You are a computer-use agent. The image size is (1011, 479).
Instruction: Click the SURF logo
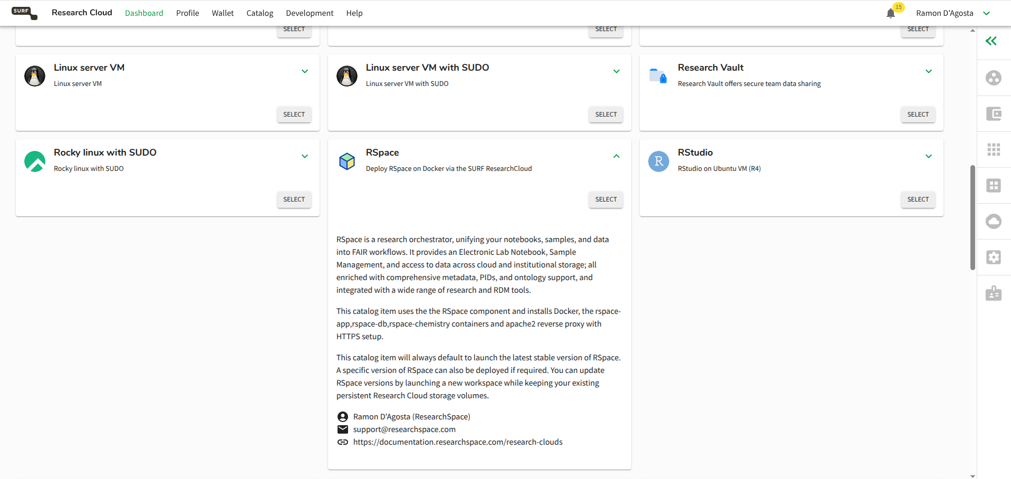tap(24, 13)
